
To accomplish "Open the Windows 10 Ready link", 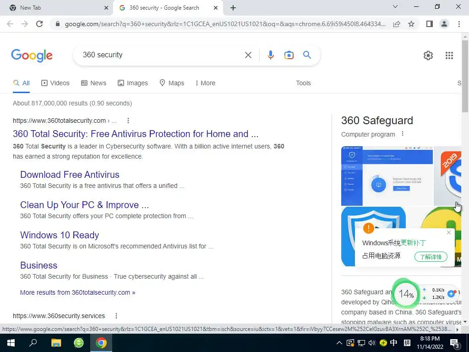I will click(x=60, y=235).
